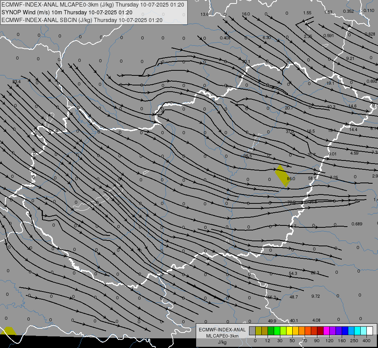Click the dark green legend swatch
Image resolution: width=378 pixels, height=348 pixels.
pos(271,331)
